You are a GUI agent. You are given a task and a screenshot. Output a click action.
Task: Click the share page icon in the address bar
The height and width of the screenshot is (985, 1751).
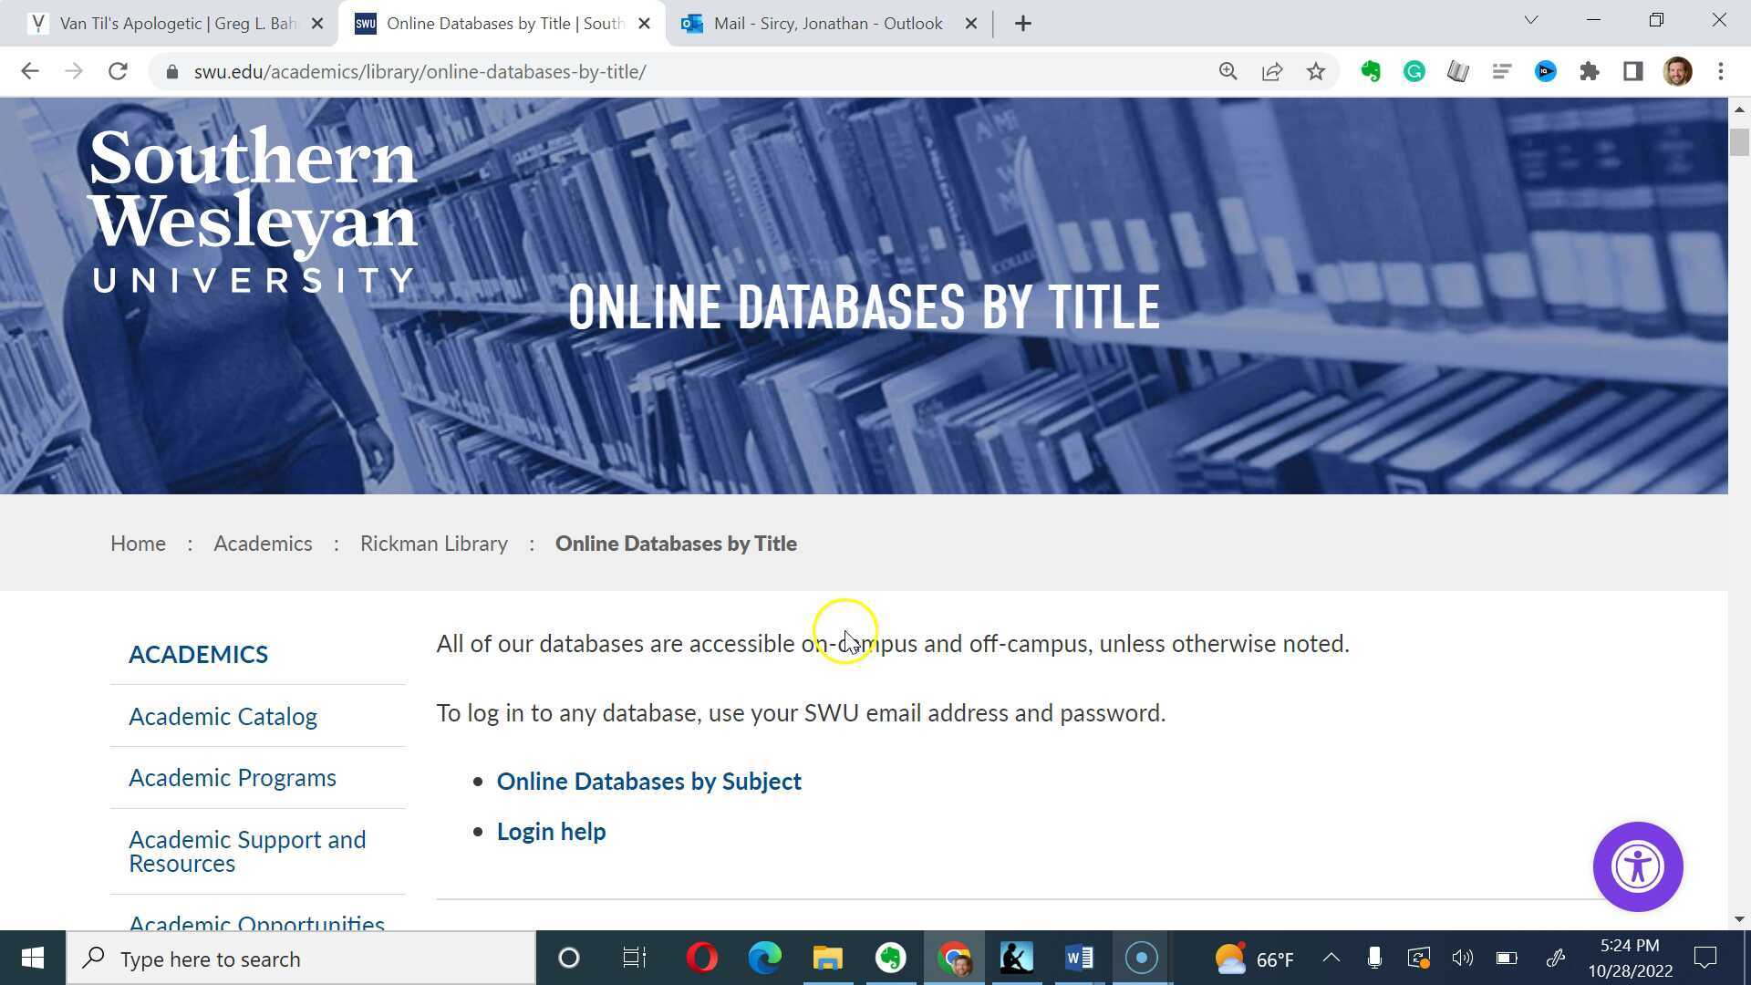[x=1272, y=71]
